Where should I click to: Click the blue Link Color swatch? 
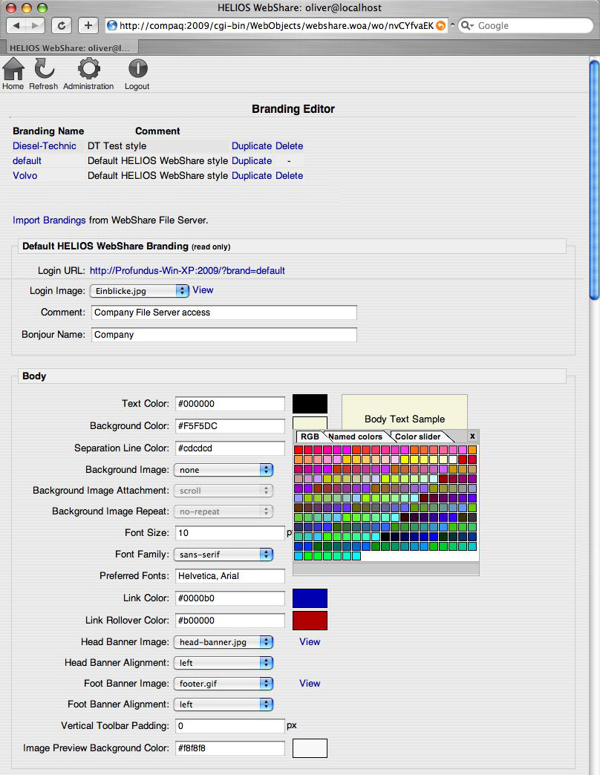[310, 598]
